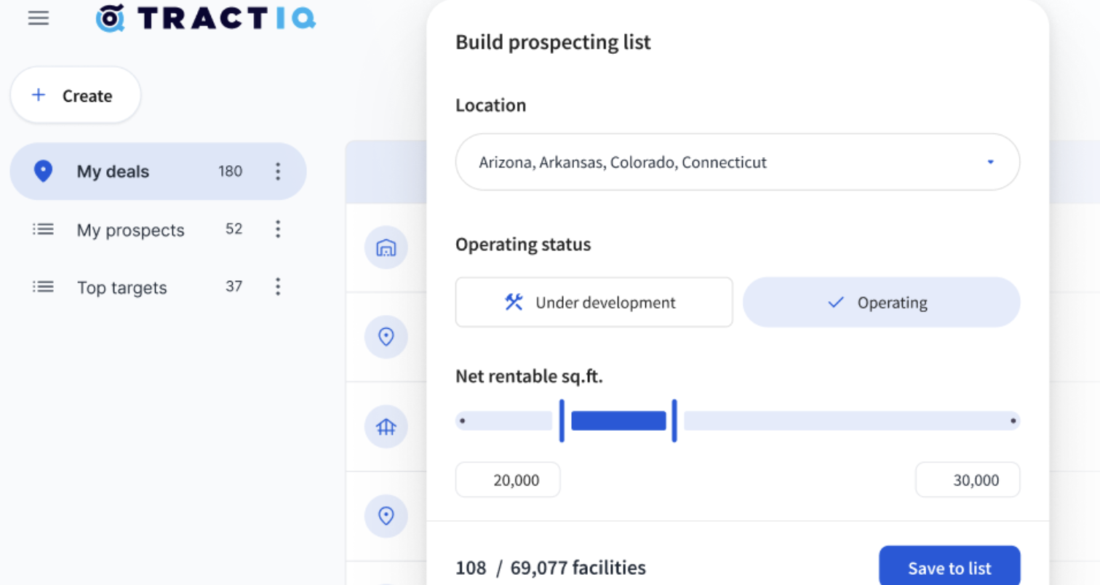
Task: Select the Top targets list
Action: (122, 287)
